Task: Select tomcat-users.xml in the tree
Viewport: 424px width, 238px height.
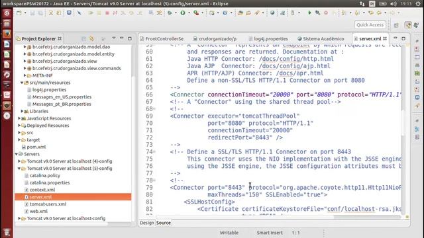Action: 48,204
